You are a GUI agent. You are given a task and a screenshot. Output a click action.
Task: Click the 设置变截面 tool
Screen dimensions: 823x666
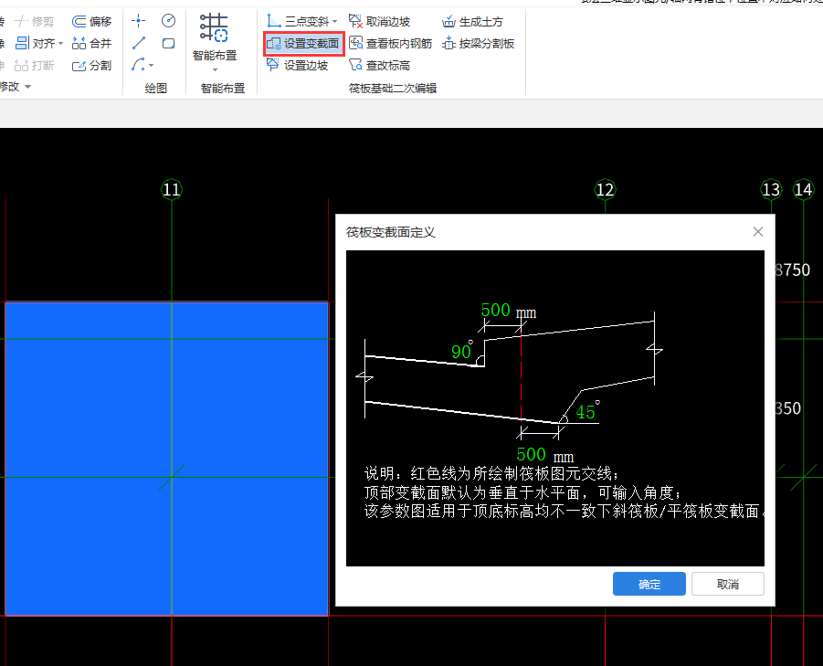[303, 44]
